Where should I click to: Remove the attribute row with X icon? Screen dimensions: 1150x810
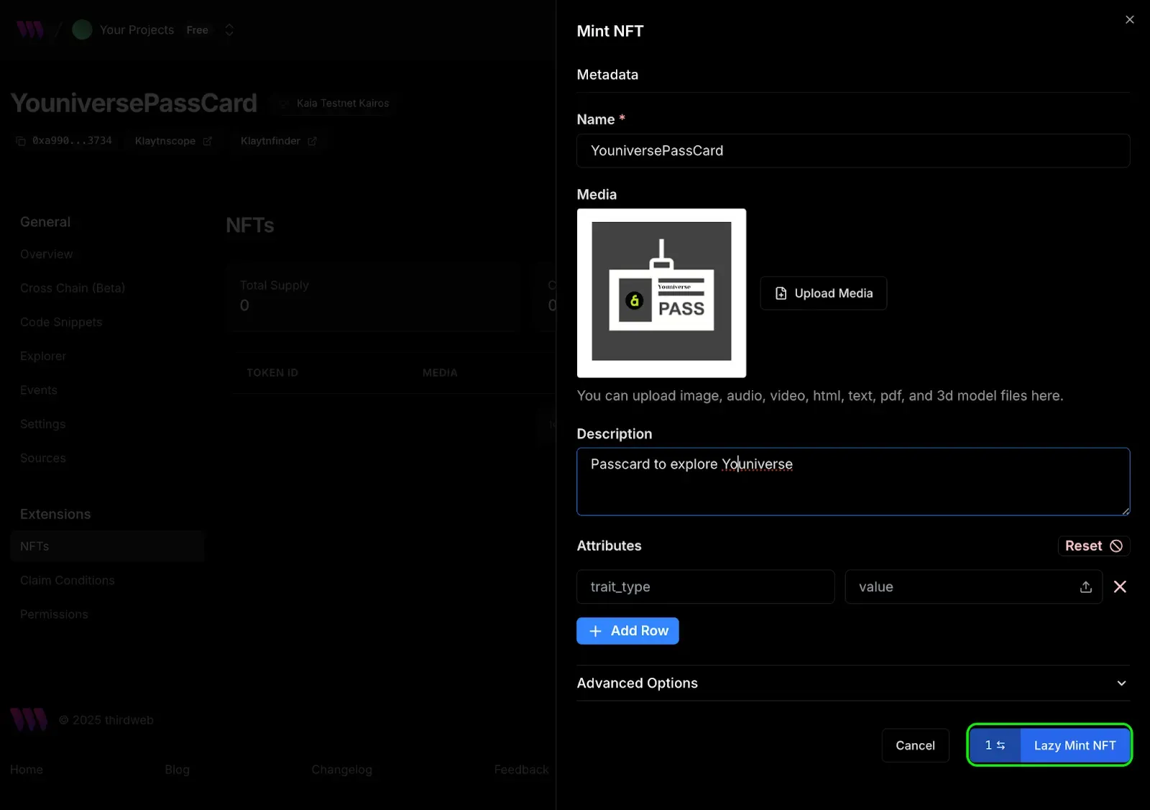coord(1120,587)
